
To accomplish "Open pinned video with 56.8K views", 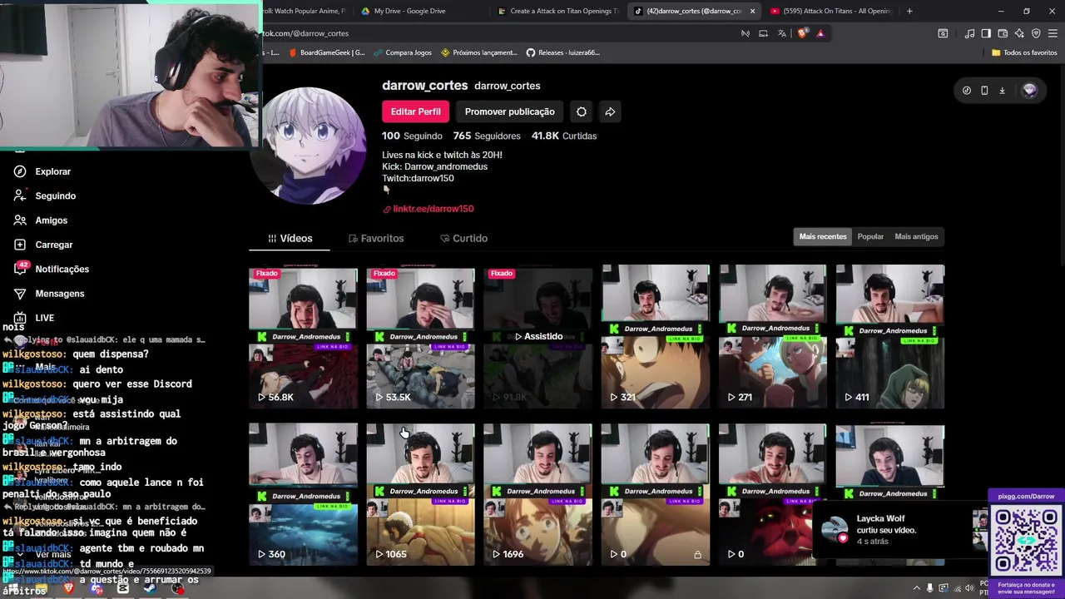I will click(x=303, y=337).
